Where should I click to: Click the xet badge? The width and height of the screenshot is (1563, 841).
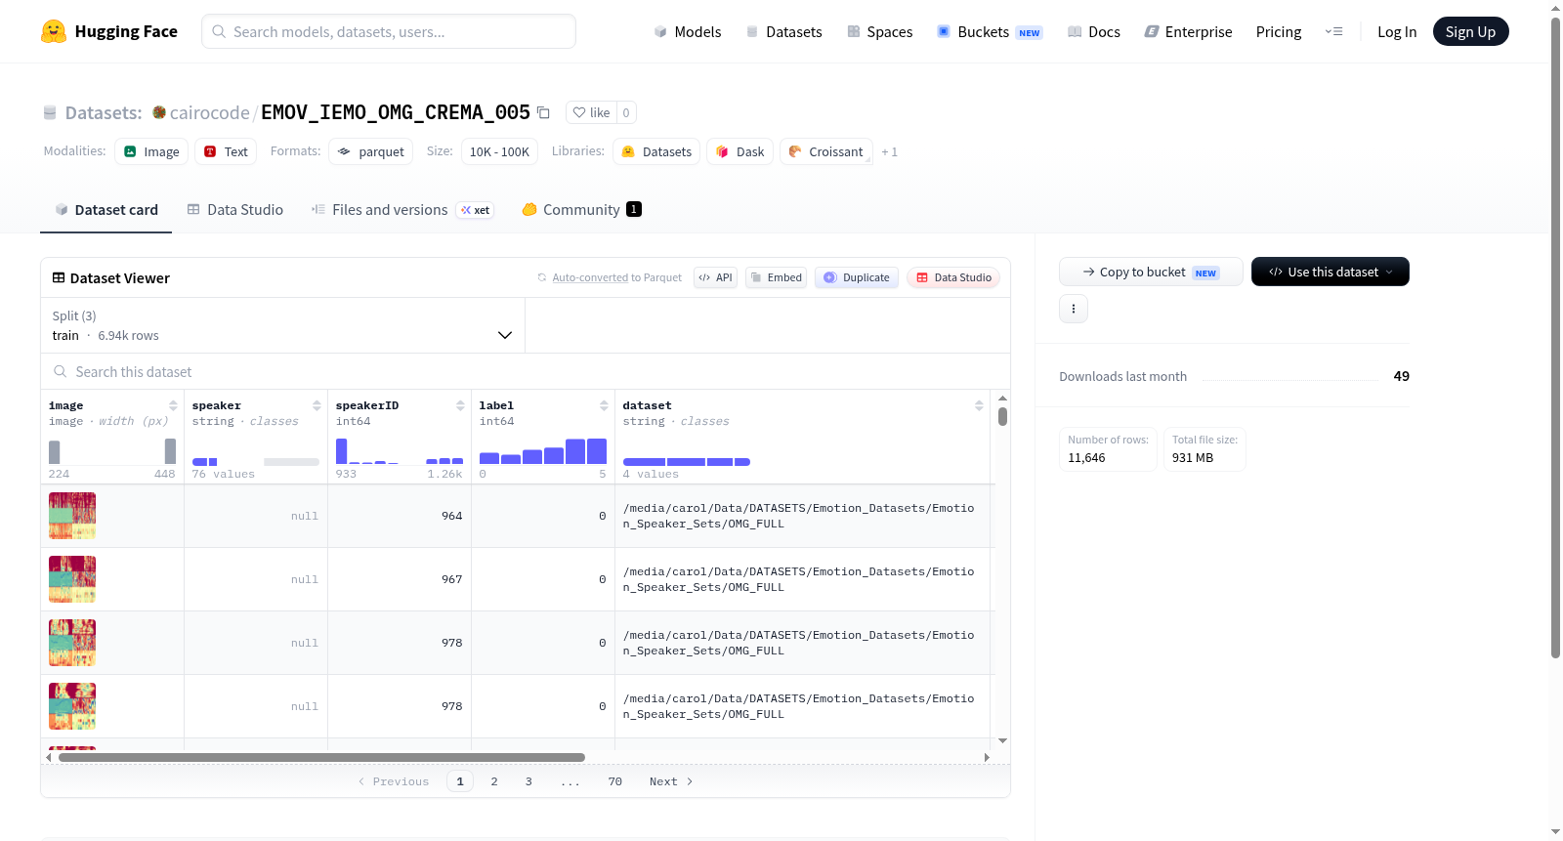click(x=476, y=210)
